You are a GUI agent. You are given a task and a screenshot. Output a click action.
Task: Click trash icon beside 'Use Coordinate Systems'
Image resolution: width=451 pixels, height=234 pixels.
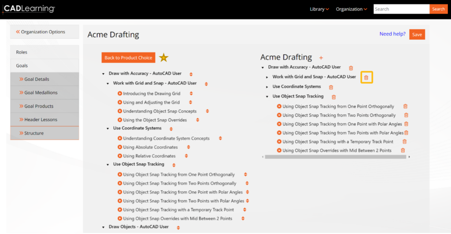[331, 87]
